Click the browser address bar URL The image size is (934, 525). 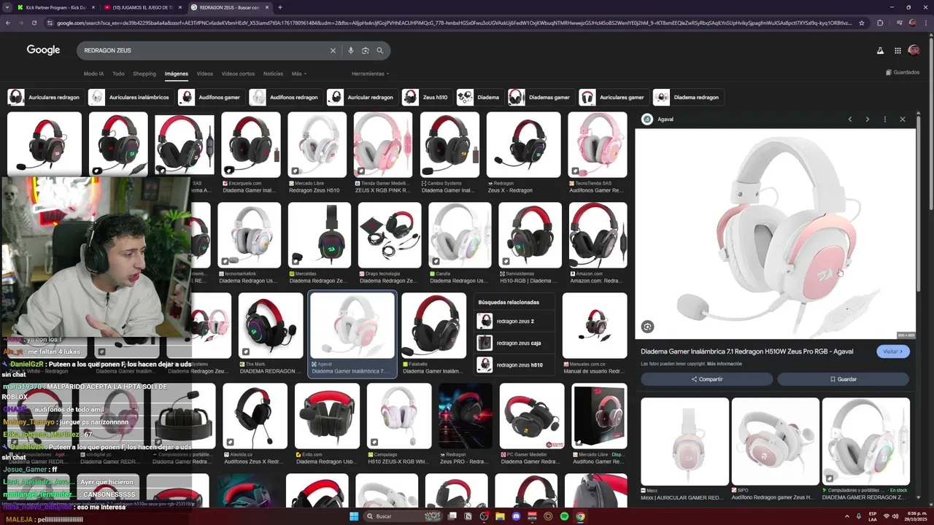[x=452, y=23]
